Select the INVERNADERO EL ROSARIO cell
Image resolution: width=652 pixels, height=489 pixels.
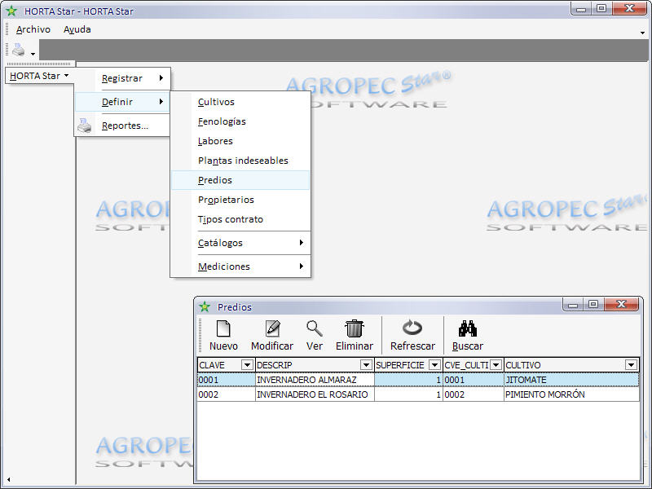pos(315,394)
